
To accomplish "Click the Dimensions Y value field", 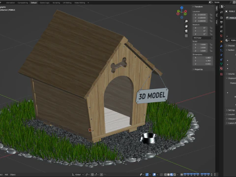I will [203, 61].
